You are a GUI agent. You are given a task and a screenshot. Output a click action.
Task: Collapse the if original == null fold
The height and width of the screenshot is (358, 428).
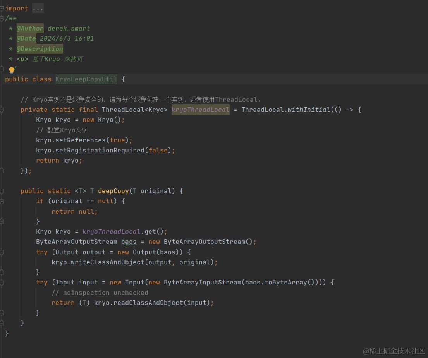pyautogui.click(x=2, y=201)
